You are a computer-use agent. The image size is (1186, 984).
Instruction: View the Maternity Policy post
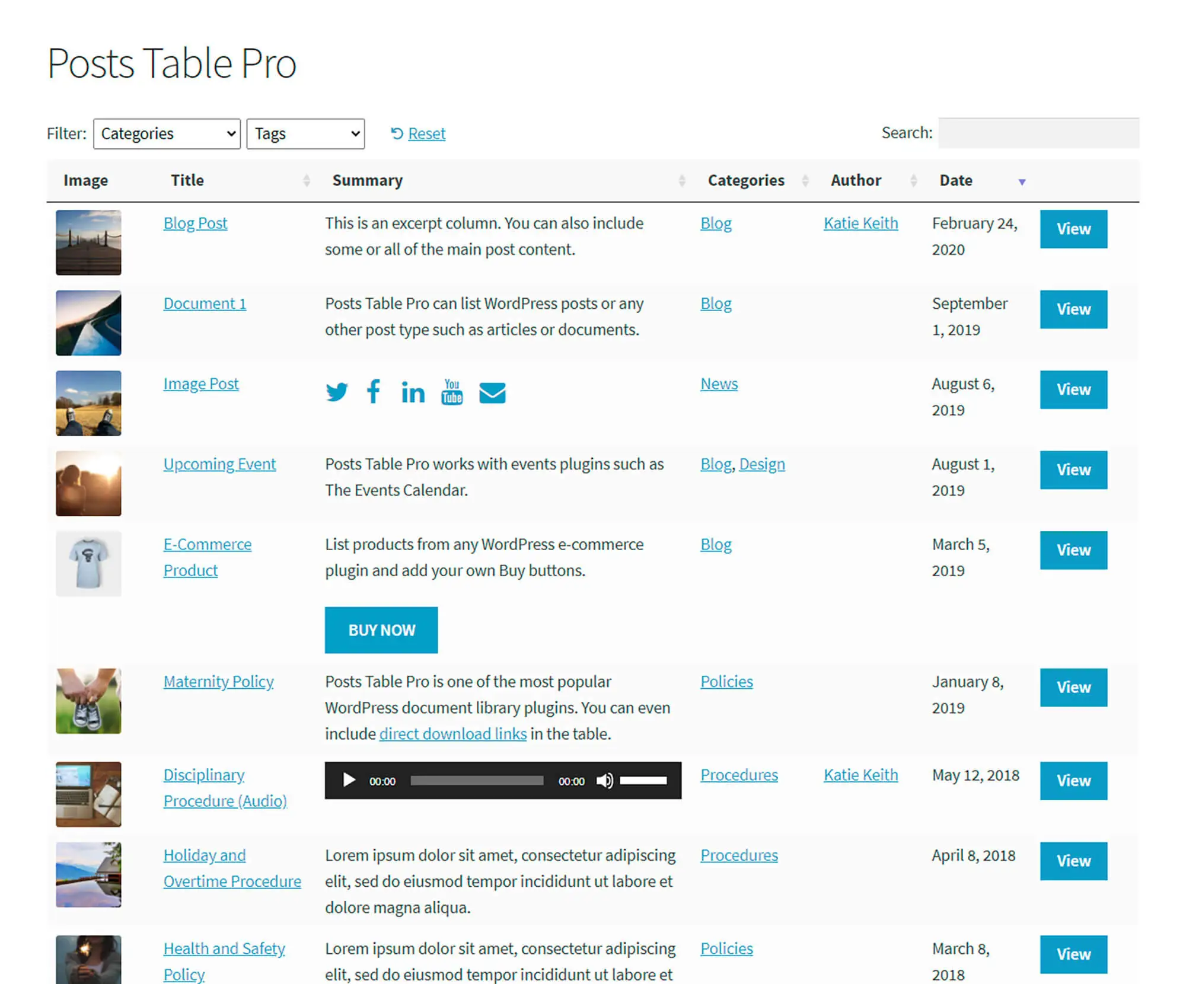click(x=1073, y=687)
